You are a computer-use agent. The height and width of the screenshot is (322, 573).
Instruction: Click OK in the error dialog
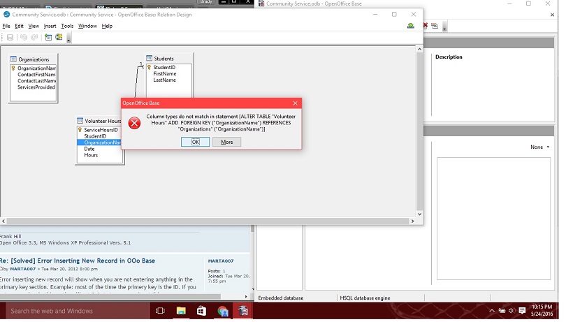click(195, 142)
